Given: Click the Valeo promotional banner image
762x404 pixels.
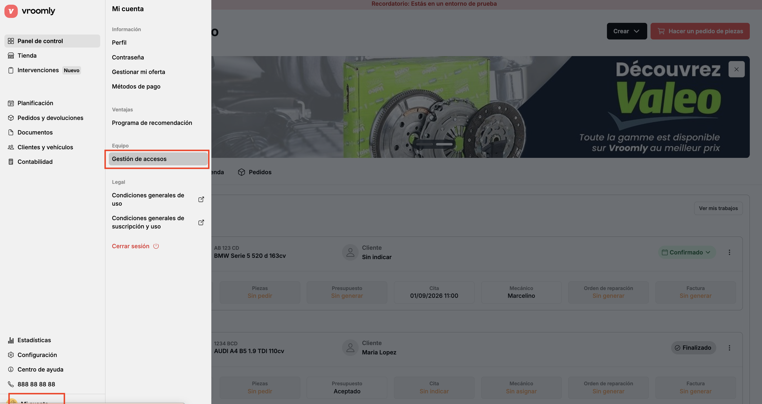Looking at the screenshot, I should [x=480, y=107].
